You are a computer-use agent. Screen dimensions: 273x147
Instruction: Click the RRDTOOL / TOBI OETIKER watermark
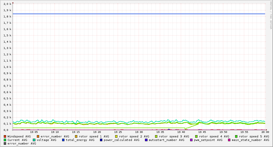point(271,15)
